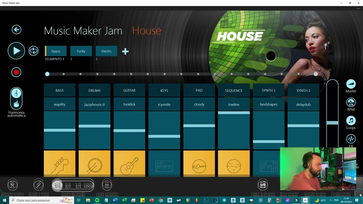Image resolution: width=363 pixels, height=204 pixels.
Task: Open the jazzyhouse d loop selector
Action: pos(94,104)
